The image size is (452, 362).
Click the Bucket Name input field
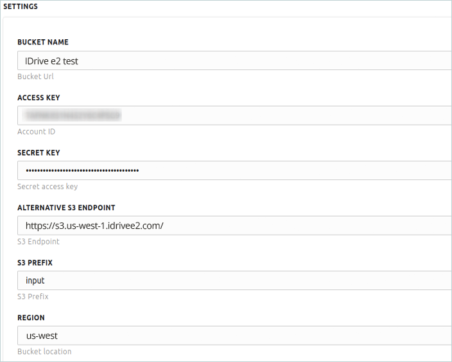(x=234, y=61)
